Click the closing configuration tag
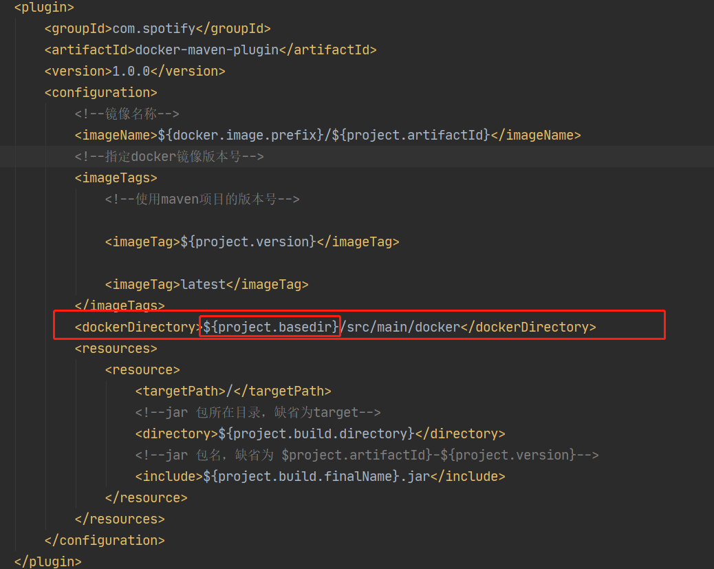Viewport: 714px width, 569px height. pyautogui.click(x=105, y=539)
